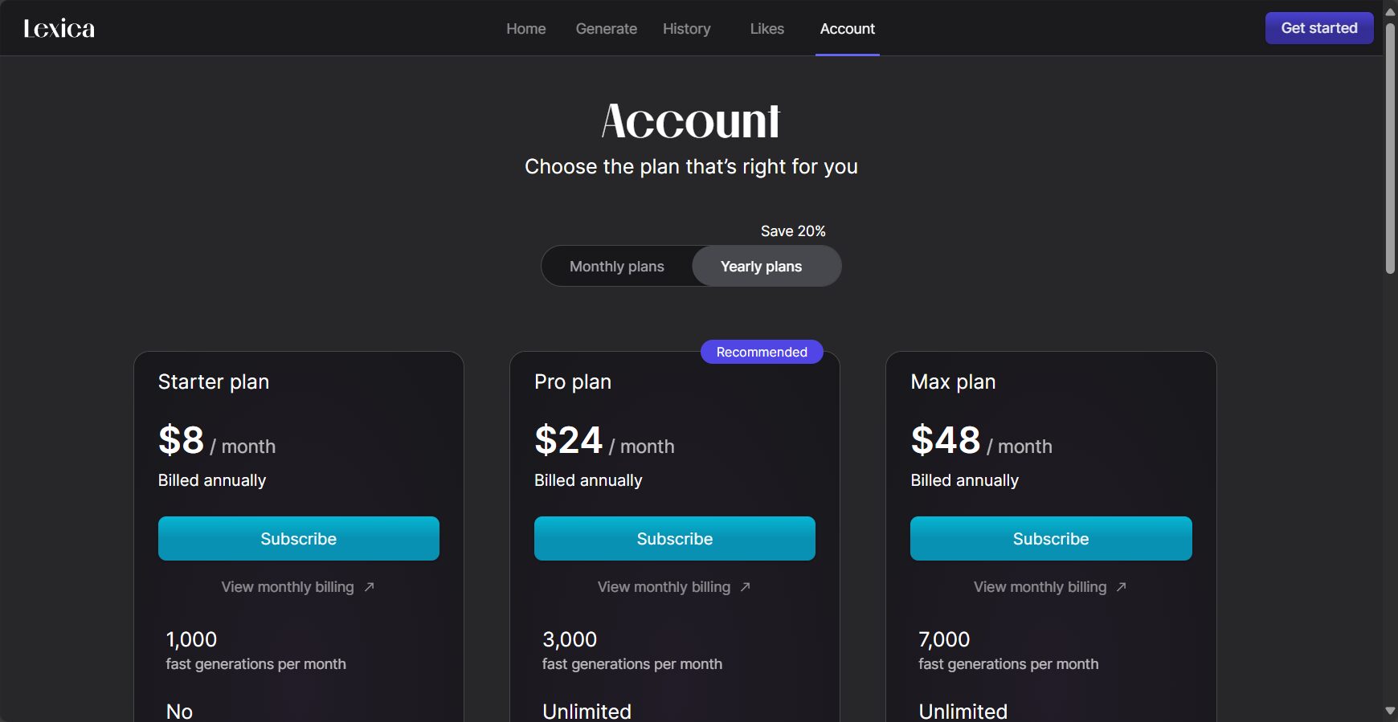Go to Generate tab
Image resolution: width=1398 pixels, height=722 pixels.
(x=607, y=29)
